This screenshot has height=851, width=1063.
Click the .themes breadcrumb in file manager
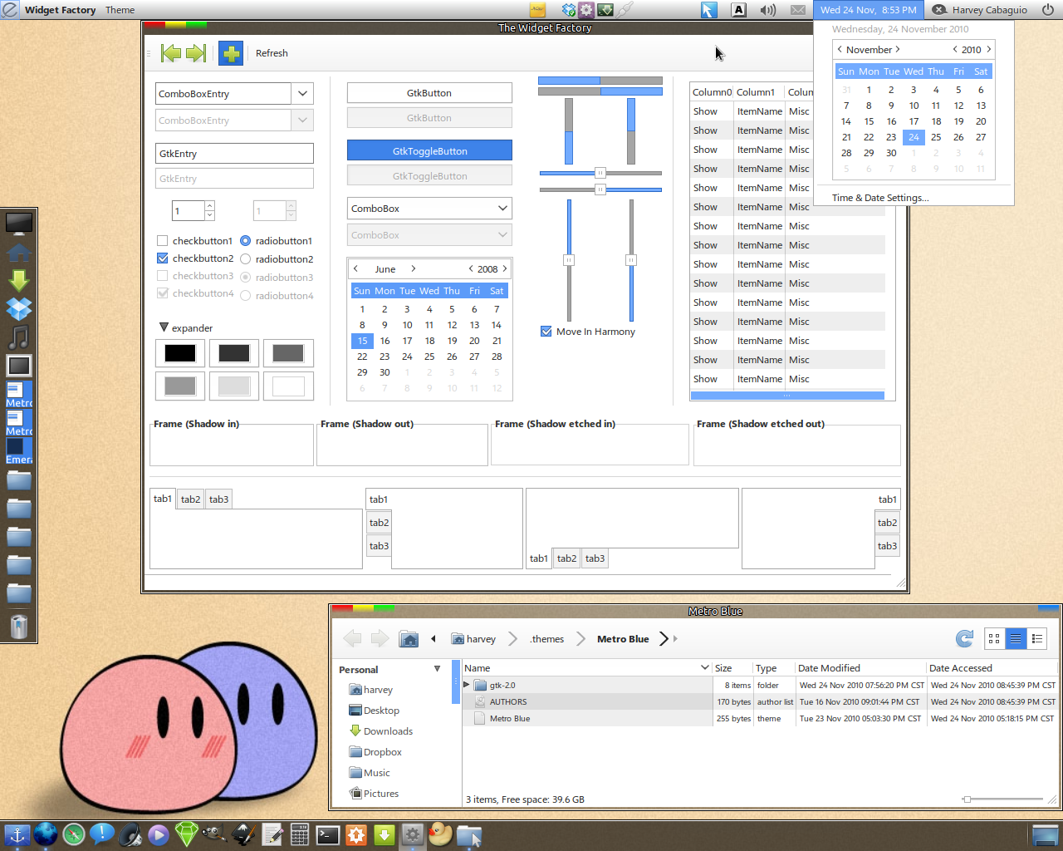546,639
